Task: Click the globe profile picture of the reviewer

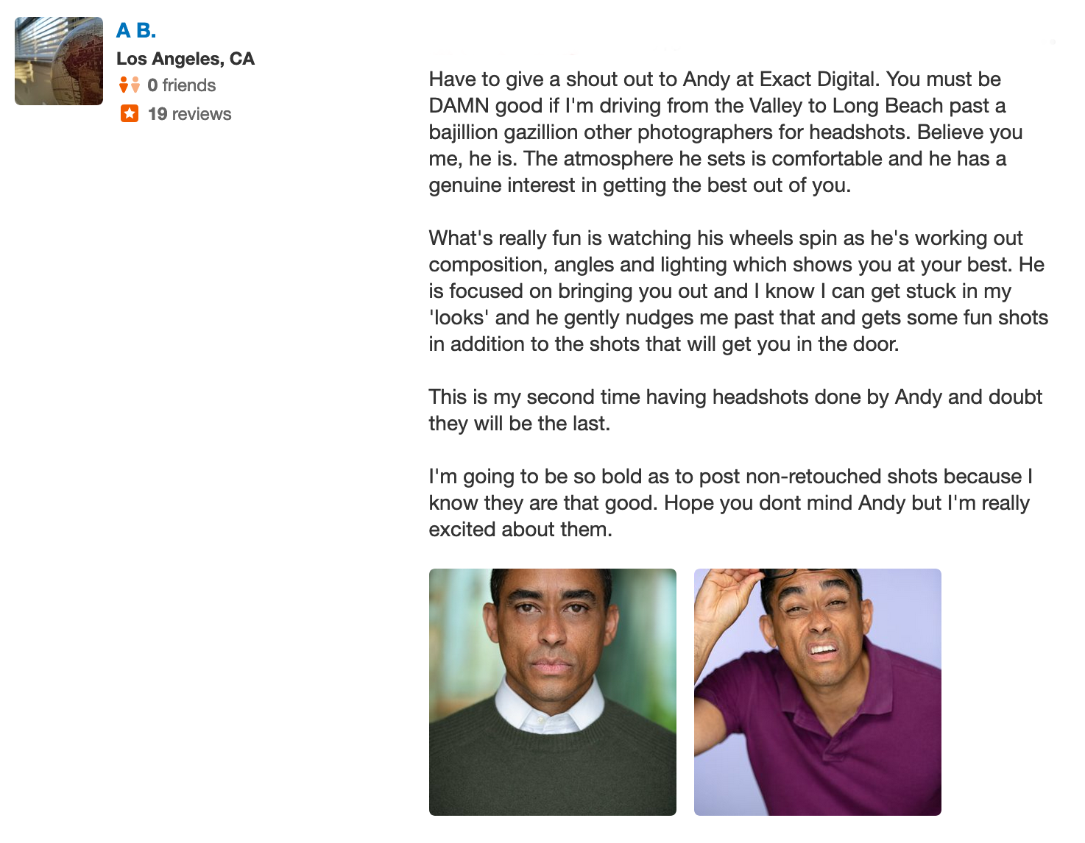Action: tap(59, 61)
